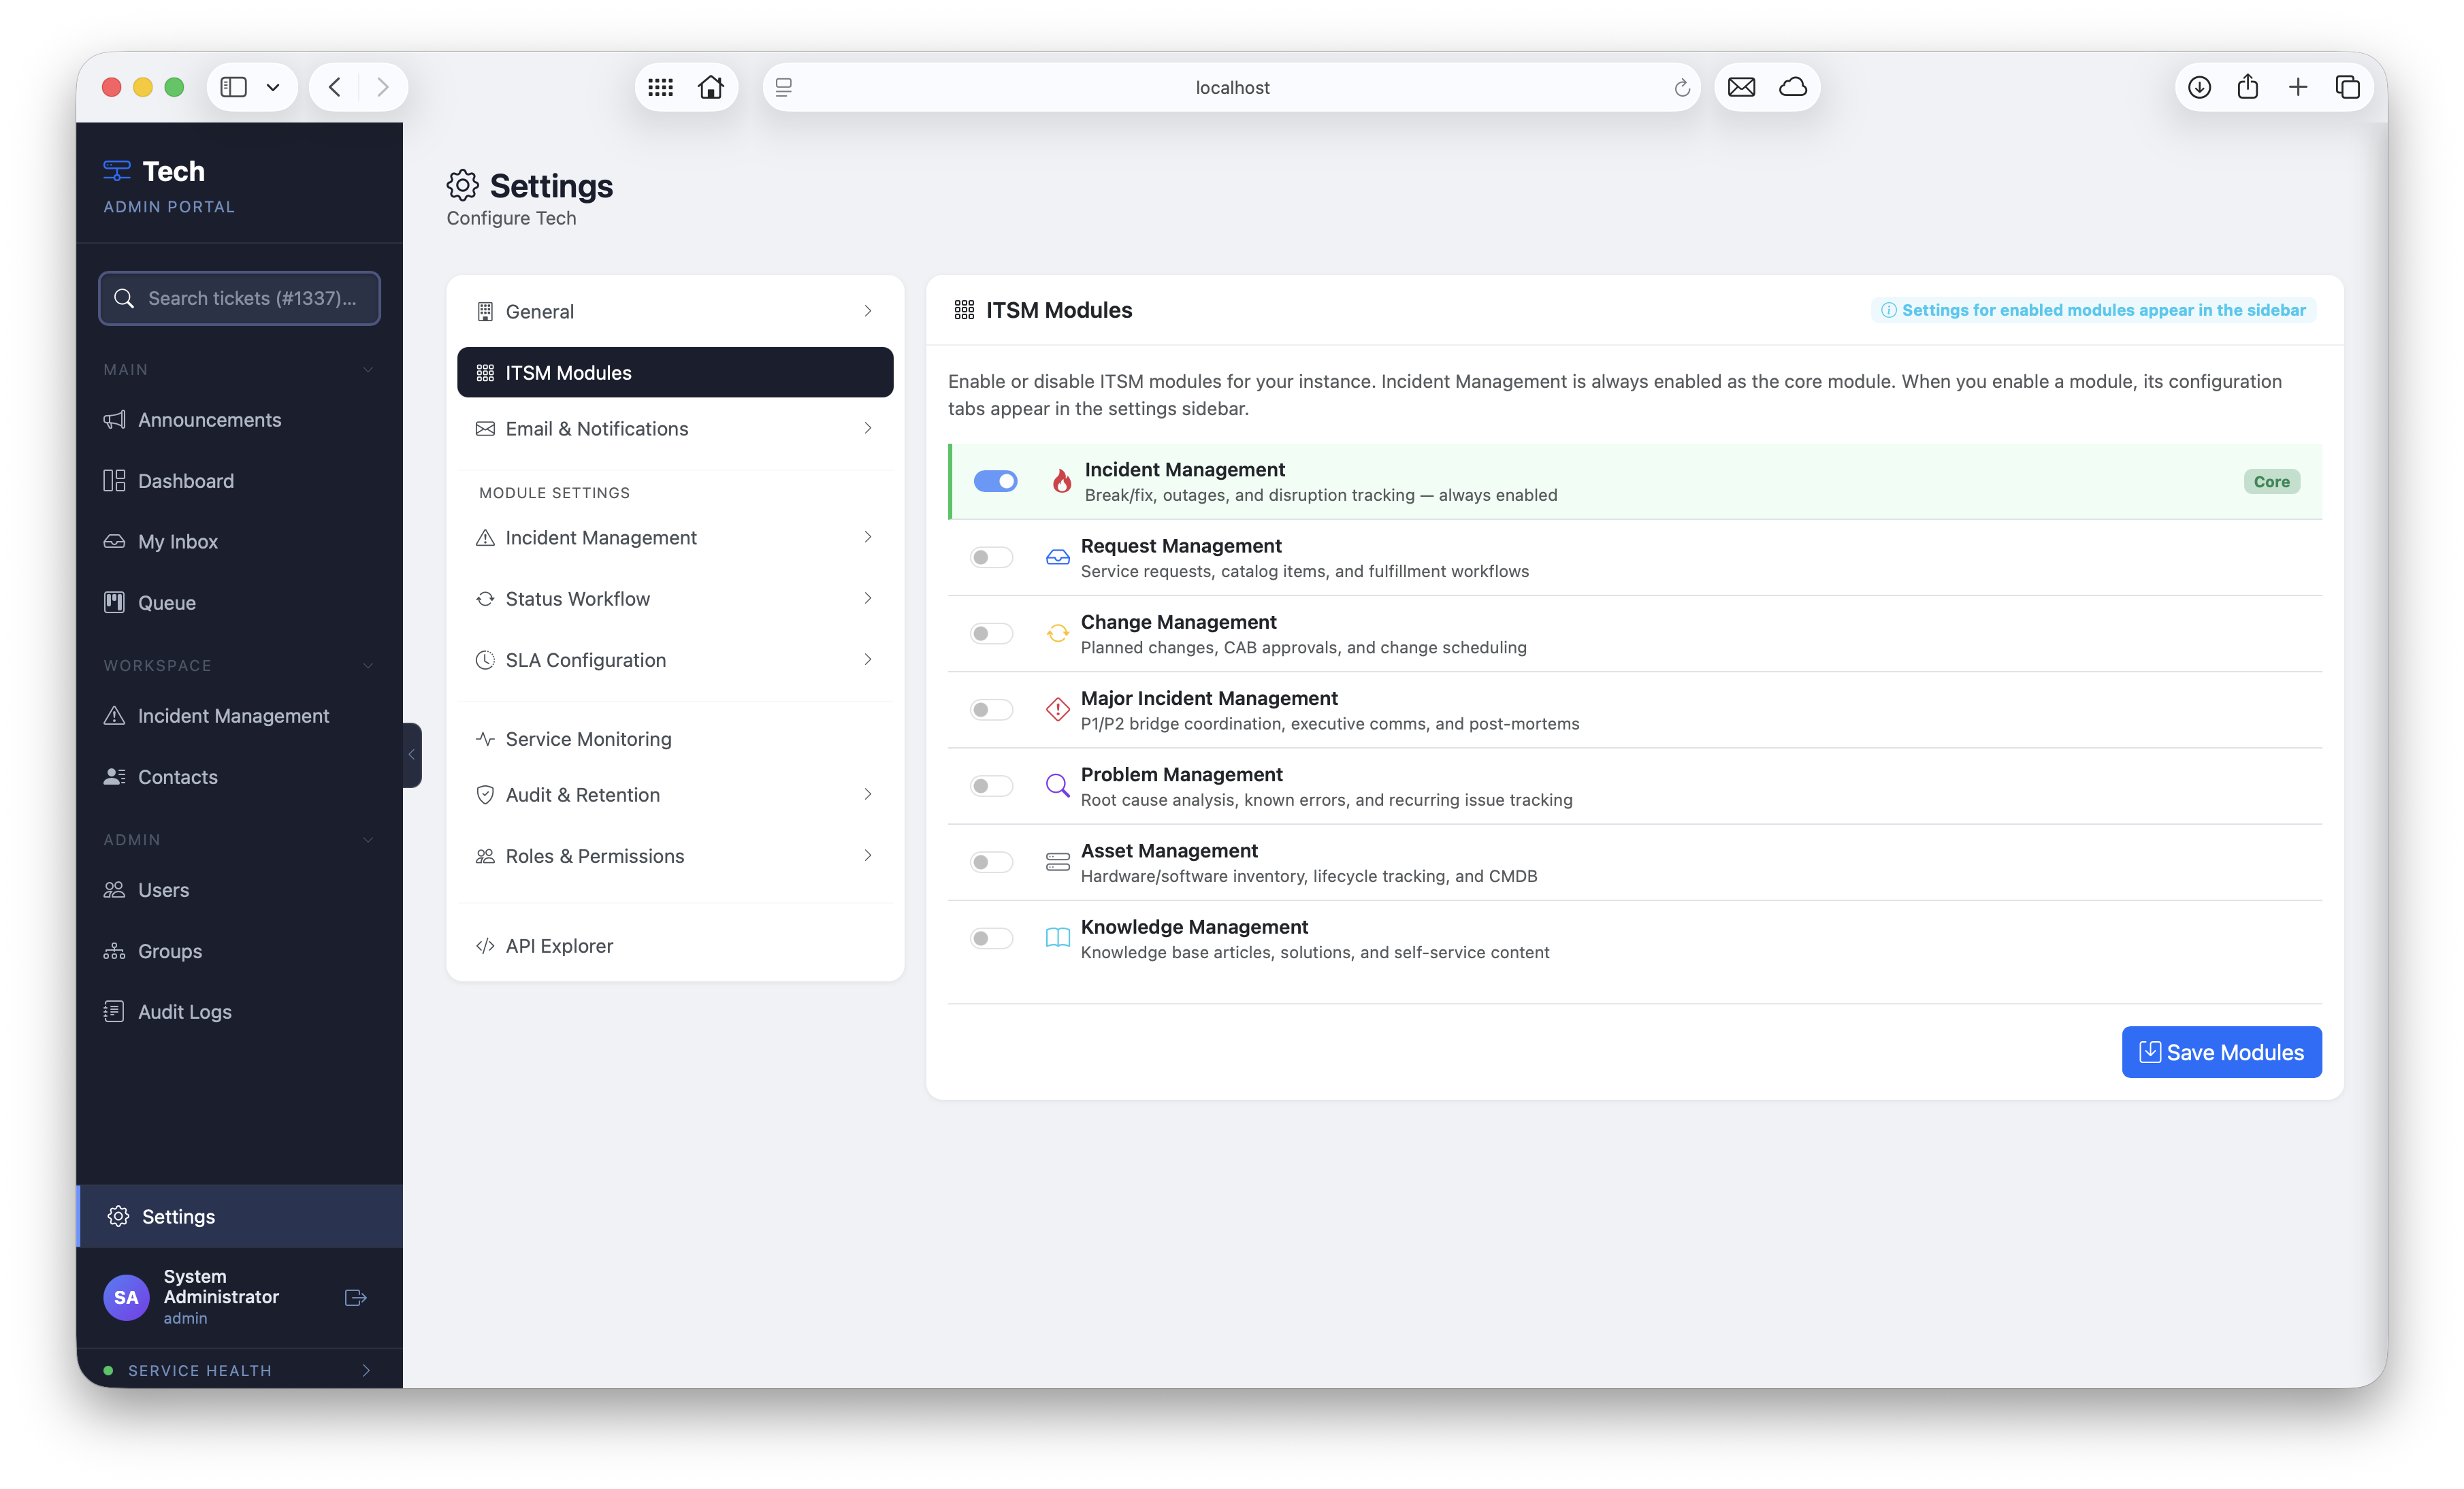The image size is (2464, 1489).
Task: Open Audit Logs in the sidebar
Action: click(x=185, y=1012)
